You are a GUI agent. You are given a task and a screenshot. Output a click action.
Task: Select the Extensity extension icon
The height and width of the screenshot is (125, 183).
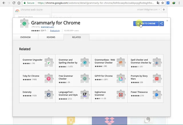point(49,94)
